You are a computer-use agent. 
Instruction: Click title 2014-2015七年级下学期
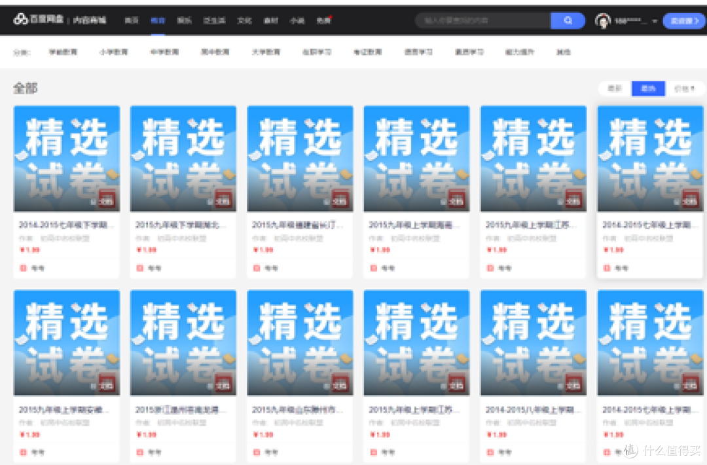[66, 225]
